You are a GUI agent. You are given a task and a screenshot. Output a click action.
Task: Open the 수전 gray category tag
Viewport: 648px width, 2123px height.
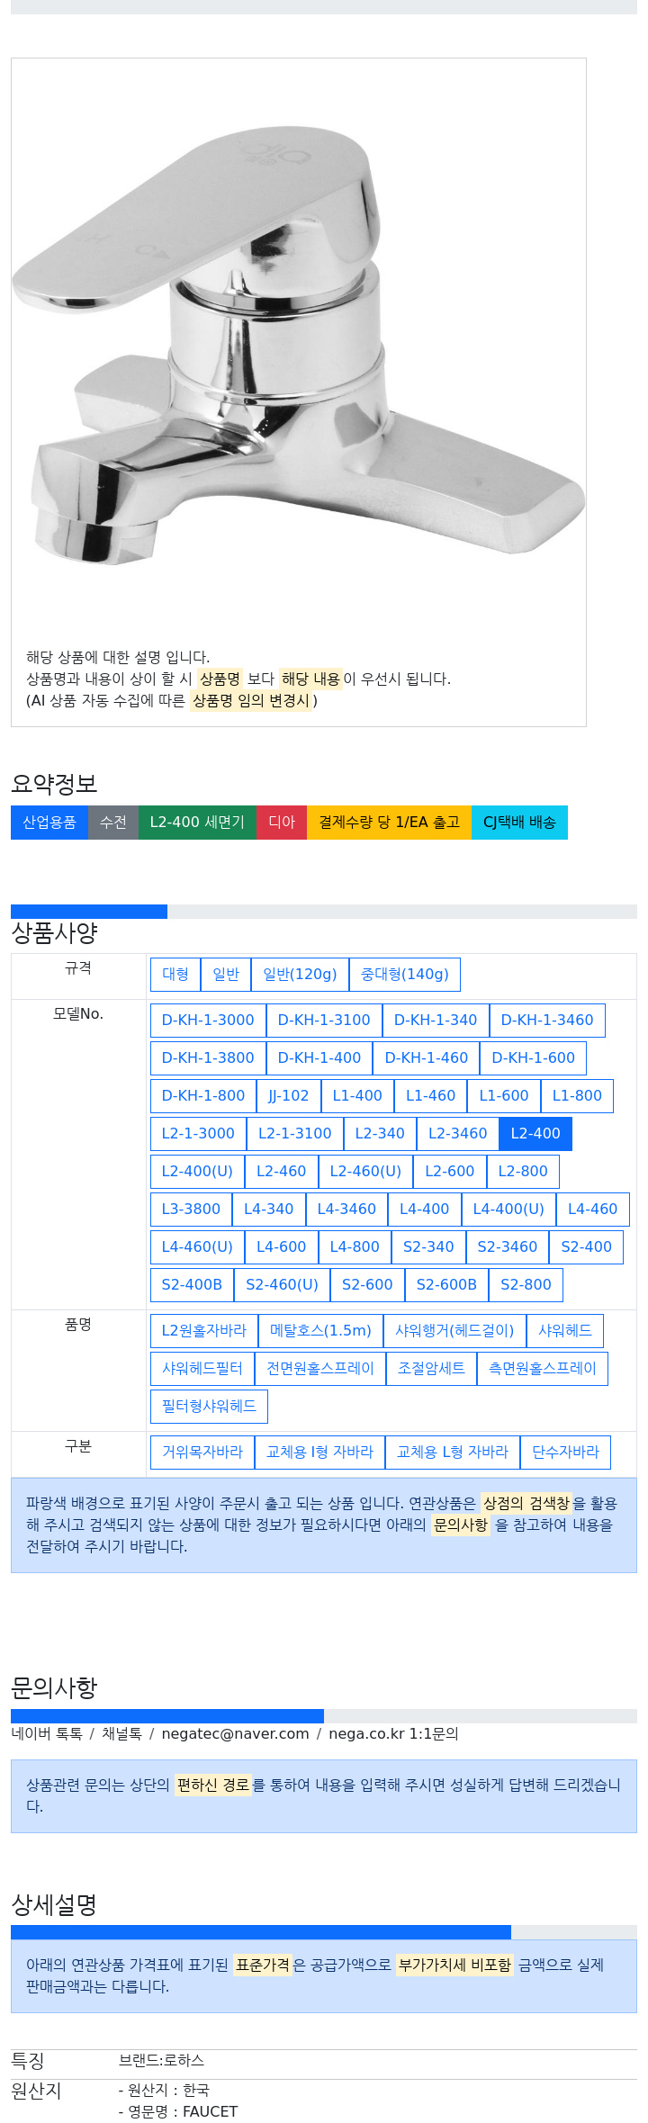pos(113,823)
